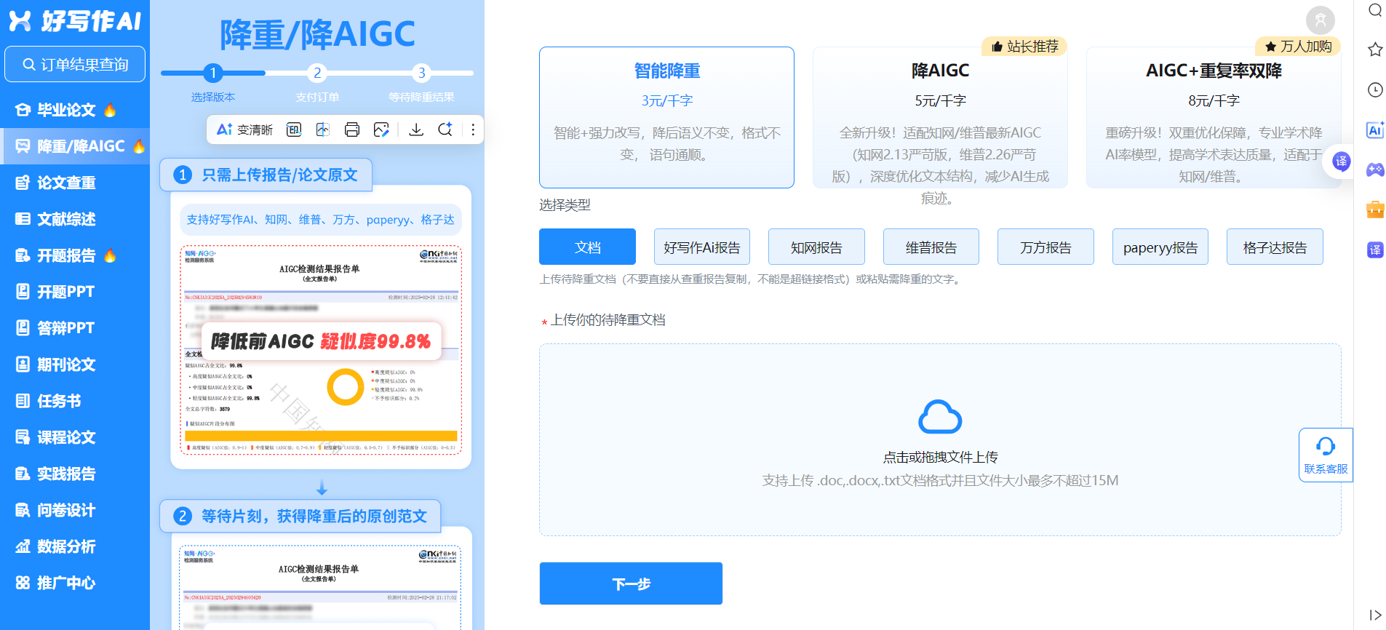Click step 3 等待降重结果 marker
The image size is (1386, 630).
point(421,73)
